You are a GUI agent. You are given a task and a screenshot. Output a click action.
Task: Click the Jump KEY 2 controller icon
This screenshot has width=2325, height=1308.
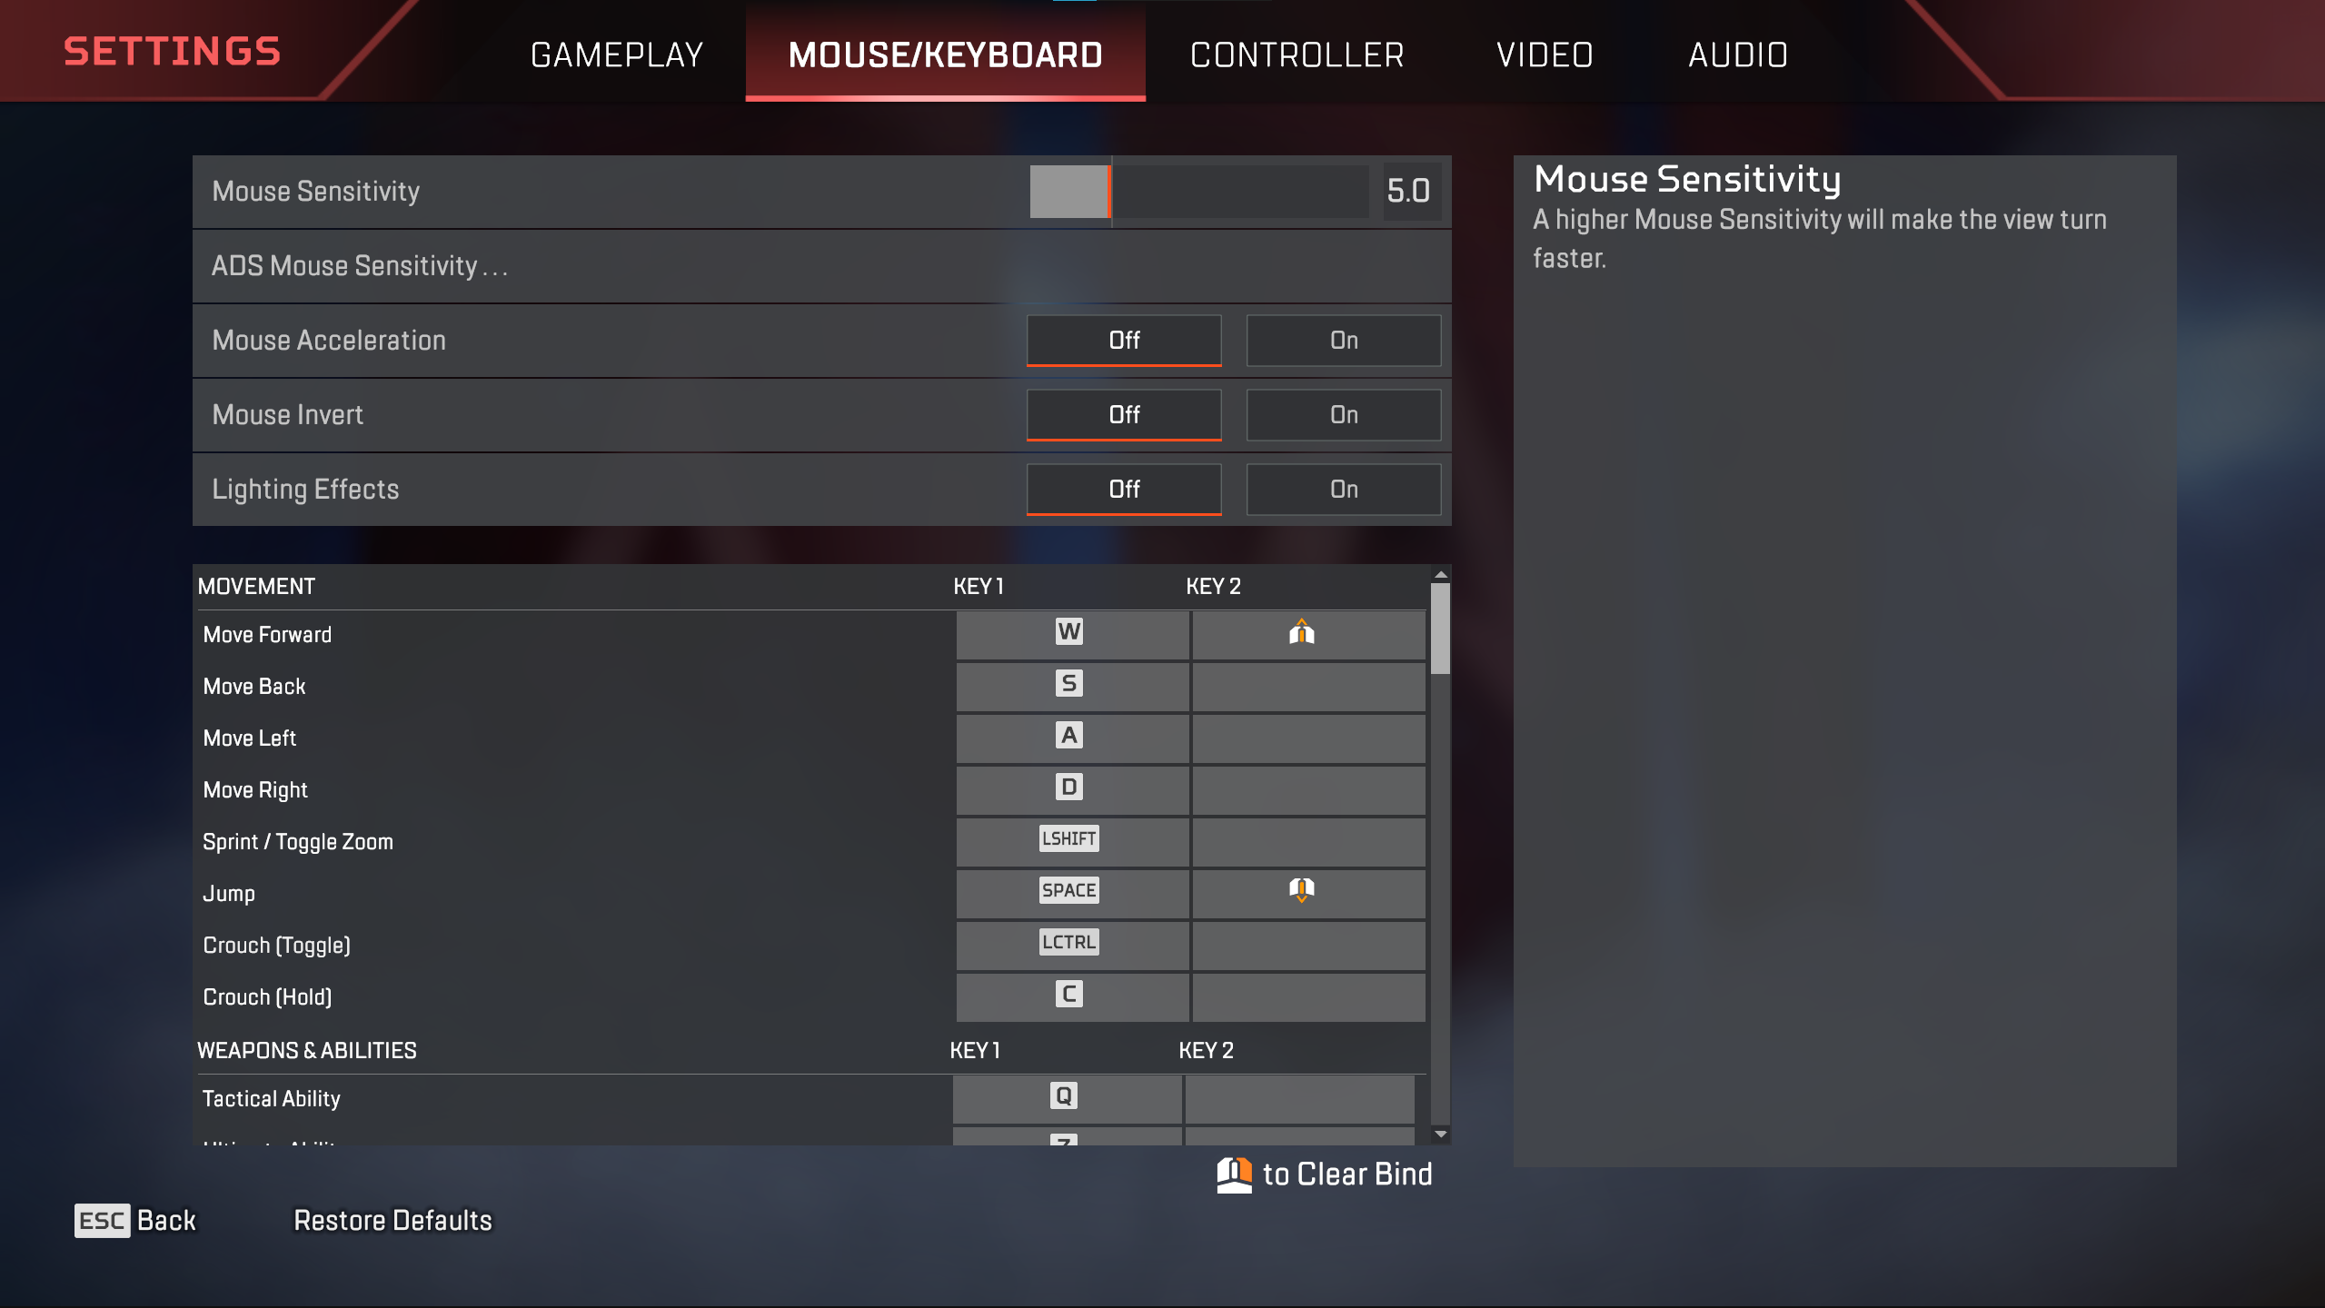pyautogui.click(x=1301, y=889)
